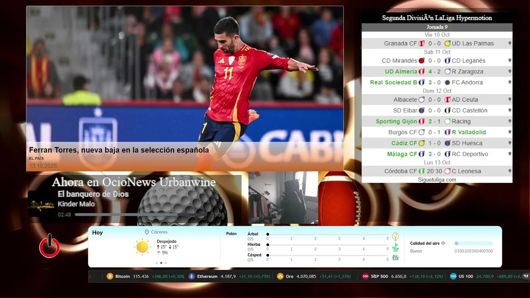This screenshot has height=298, width=530.
Task: Click the Bitcoin price 115.436
Action: point(141,276)
